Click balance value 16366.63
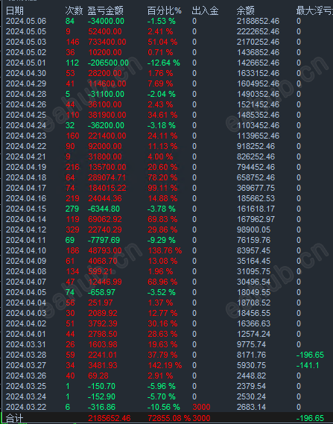 [253, 323]
